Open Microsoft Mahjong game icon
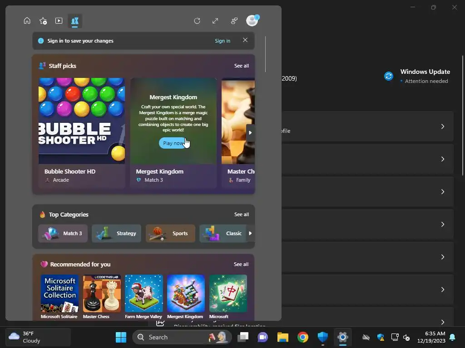Screen dimensions: 465x348 pyautogui.click(x=228, y=293)
